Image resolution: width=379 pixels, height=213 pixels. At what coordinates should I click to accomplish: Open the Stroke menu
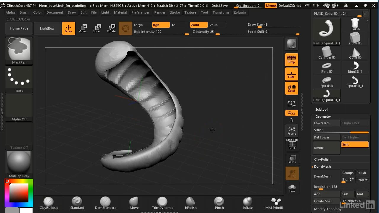coord(175,12)
